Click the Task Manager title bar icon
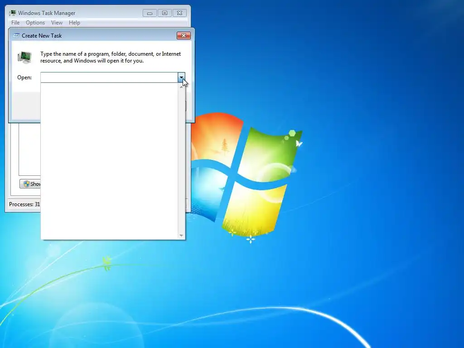Viewport: 464px width, 348px height. [12, 13]
